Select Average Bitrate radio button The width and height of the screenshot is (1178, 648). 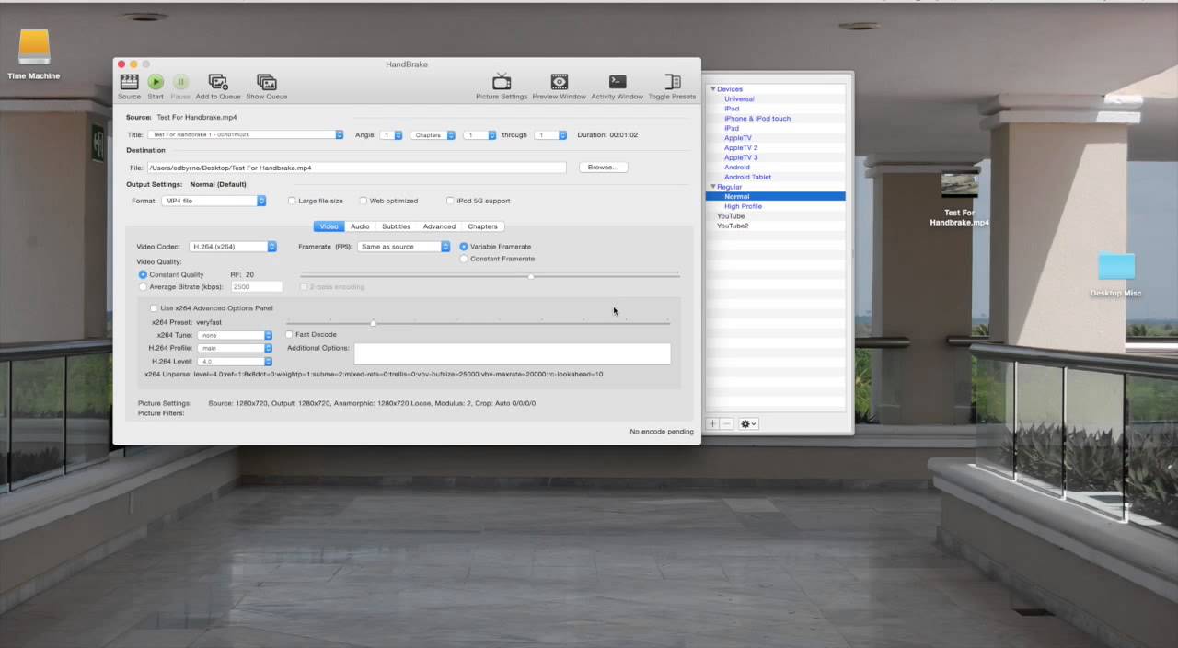point(143,287)
